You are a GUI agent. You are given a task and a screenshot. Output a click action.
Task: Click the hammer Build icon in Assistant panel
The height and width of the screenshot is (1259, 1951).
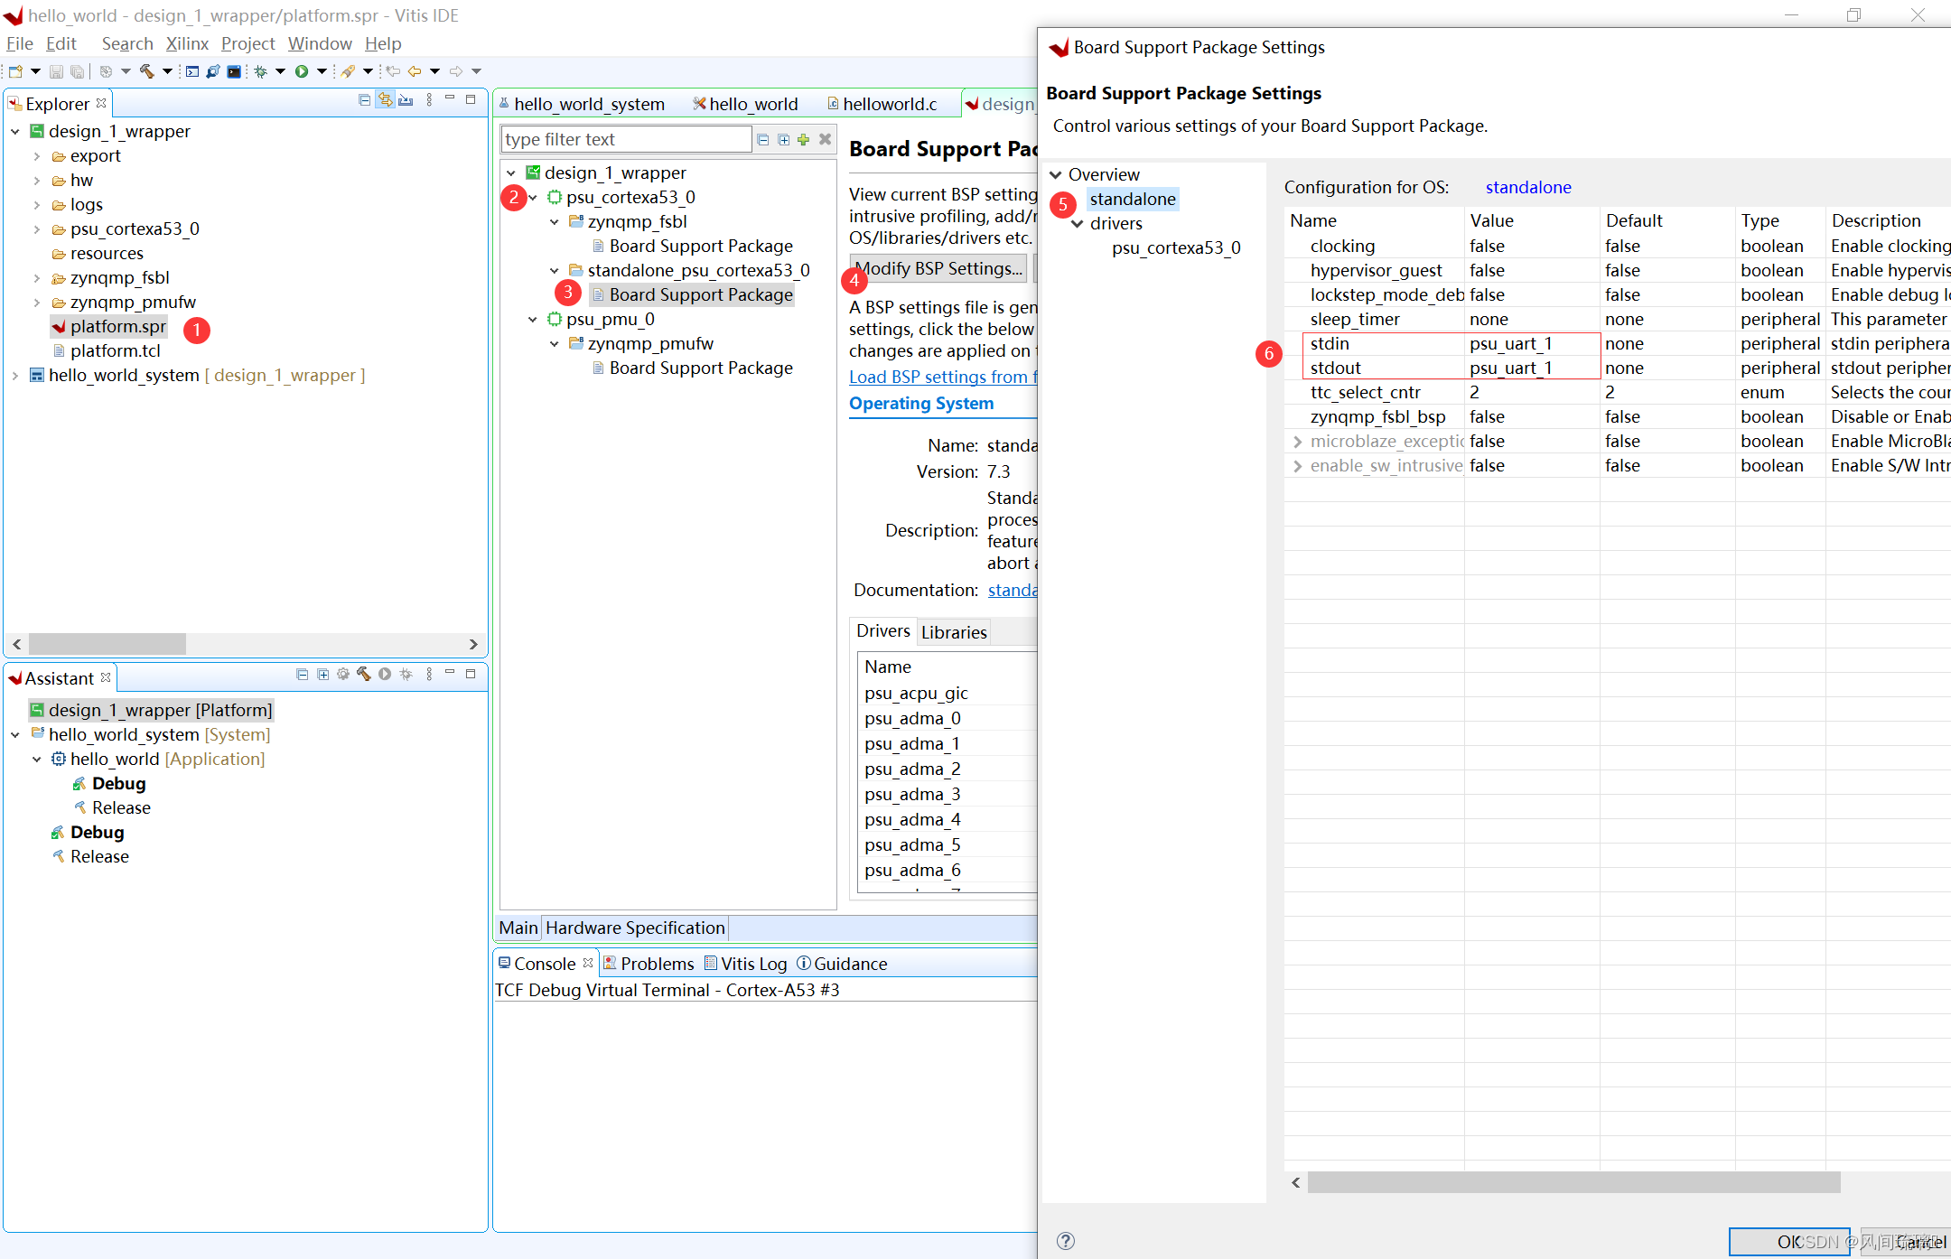click(x=364, y=675)
